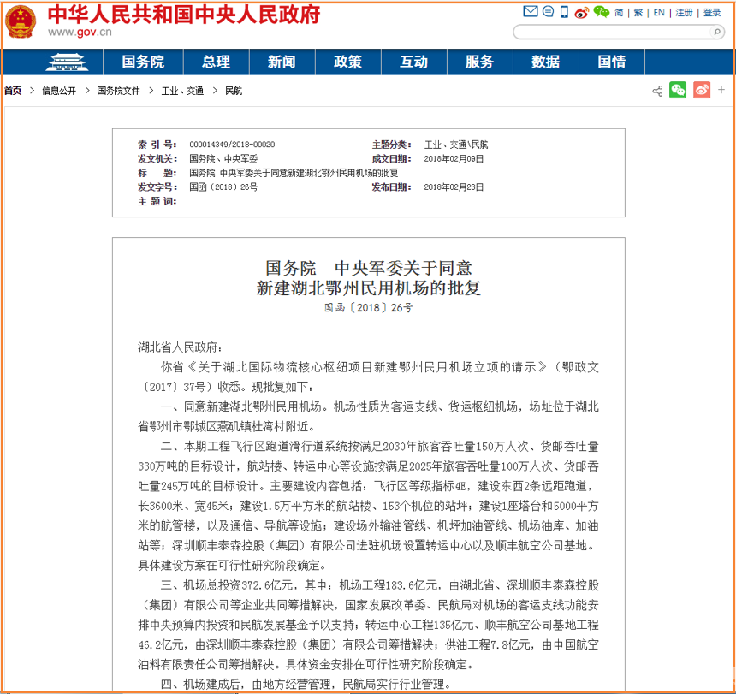Click the mobile phone icon in header

pos(564,12)
